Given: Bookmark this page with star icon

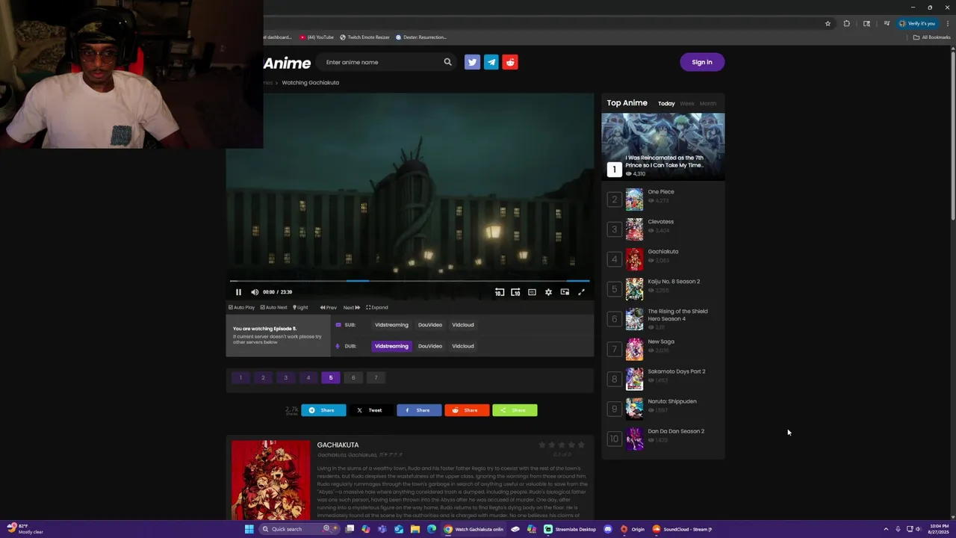Looking at the screenshot, I should coord(828,23).
